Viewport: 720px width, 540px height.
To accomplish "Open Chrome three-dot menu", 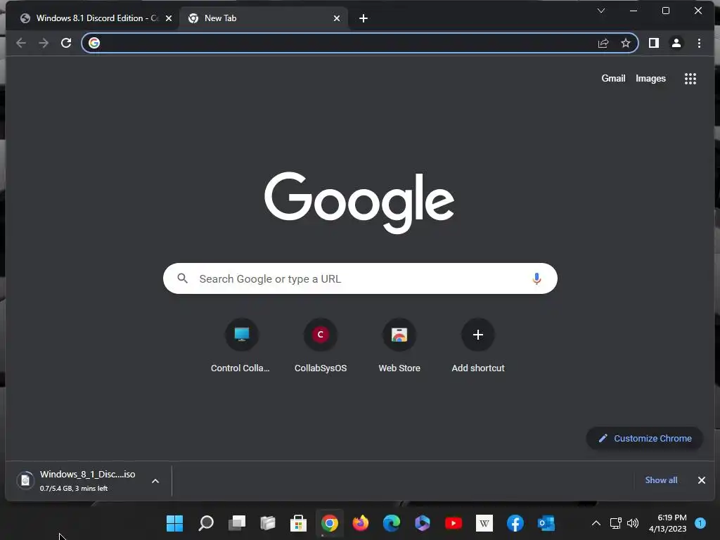I will (699, 43).
